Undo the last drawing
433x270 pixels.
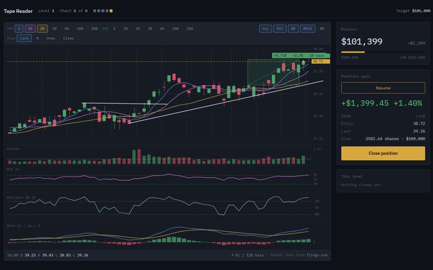51,38
